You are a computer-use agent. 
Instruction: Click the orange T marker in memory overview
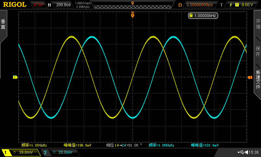pyautogui.click(x=133, y=3)
